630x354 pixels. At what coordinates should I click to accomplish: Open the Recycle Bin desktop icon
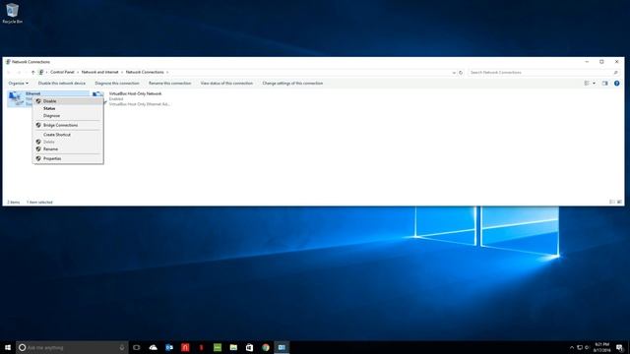pos(12,13)
